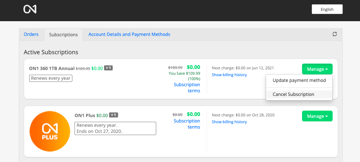
Task: Expand the Manage dropdown for ON1 360 1TB Annual
Action: pos(317,69)
